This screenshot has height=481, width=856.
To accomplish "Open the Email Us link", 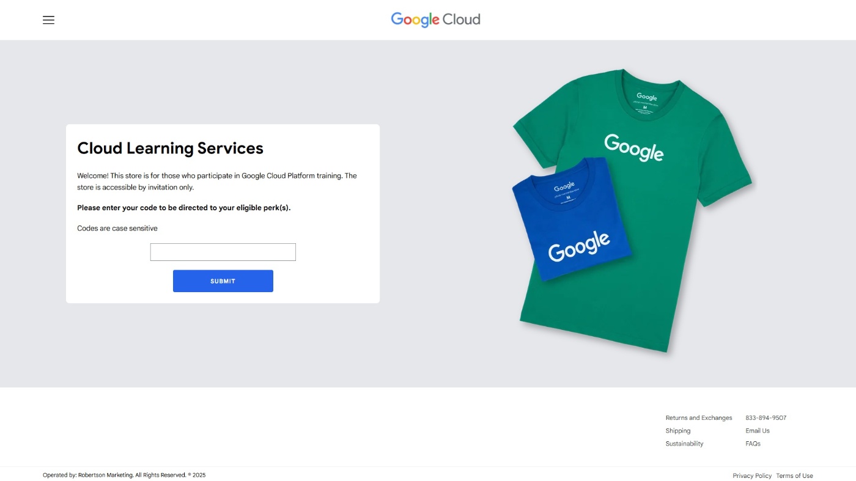I will click(758, 431).
